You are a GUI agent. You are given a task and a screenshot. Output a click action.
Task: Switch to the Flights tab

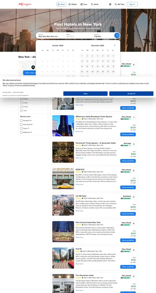pyautogui.click(x=72, y=4)
